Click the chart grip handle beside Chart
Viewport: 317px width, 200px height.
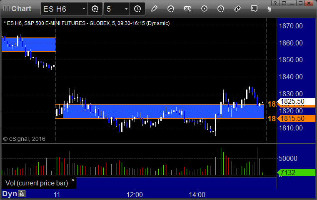click(6, 8)
